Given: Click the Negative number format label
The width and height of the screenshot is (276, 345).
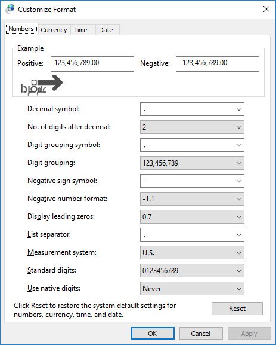Looking at the screenshot, I should pyautogui.click(x=67, y=199).
